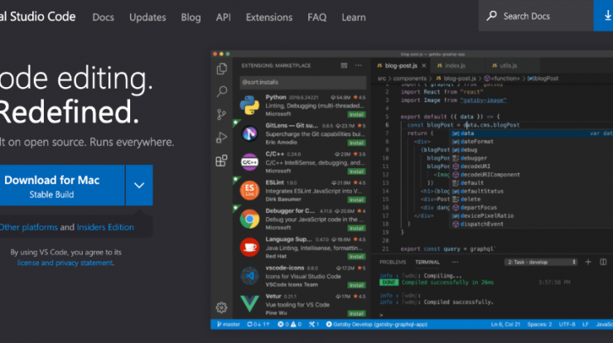Select decodeURIComponent in autocomplete list
613x343 pixels.
[x=490, y=175]
